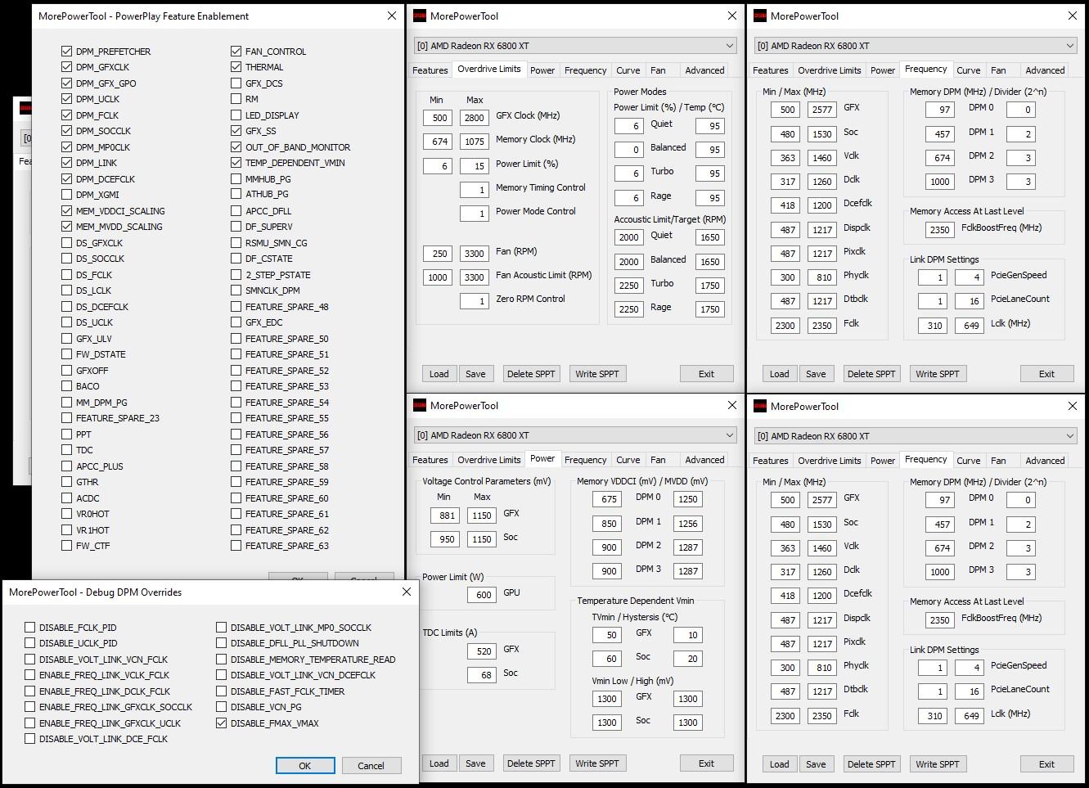Enable the DPM_XGMI feature checkbox
Screen dimensions: 1089x788
(67, 195)
